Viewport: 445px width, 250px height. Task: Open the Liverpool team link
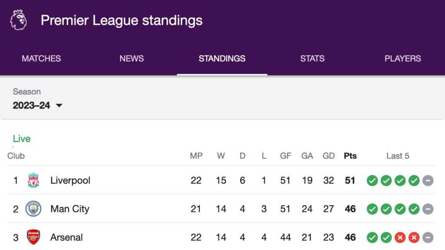pos(70,180)
